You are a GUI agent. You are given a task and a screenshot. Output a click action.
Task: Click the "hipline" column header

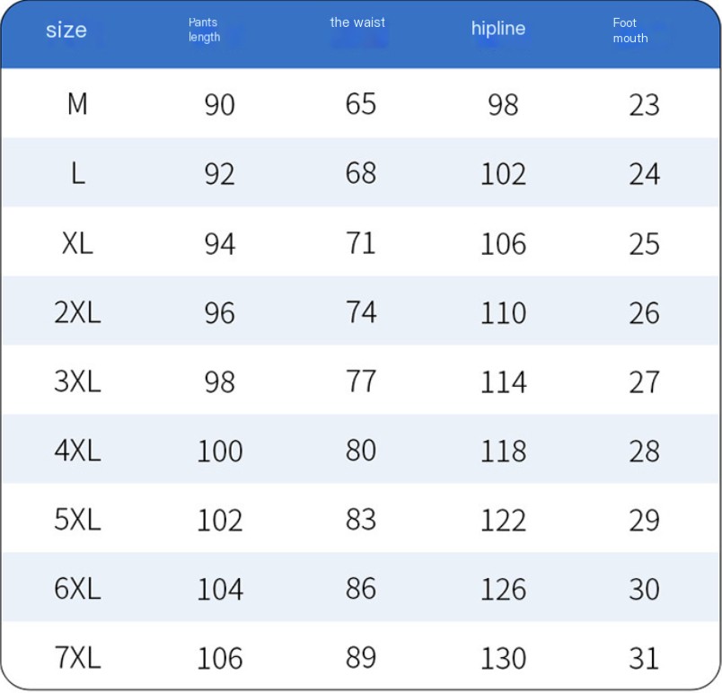(x=498, y=29)
